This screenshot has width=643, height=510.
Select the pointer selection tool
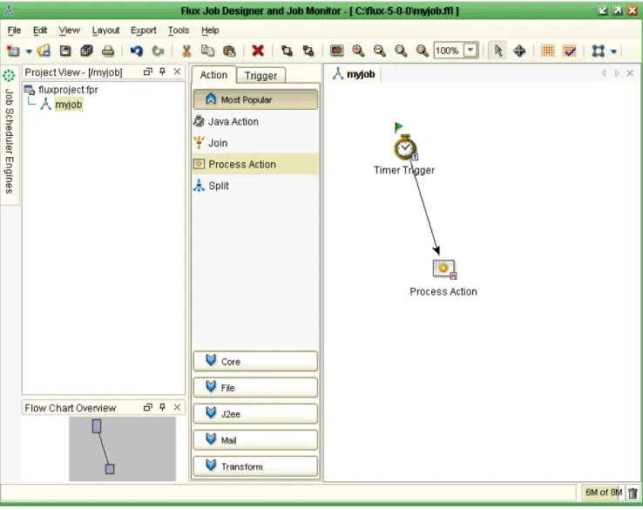pos(498,51)
